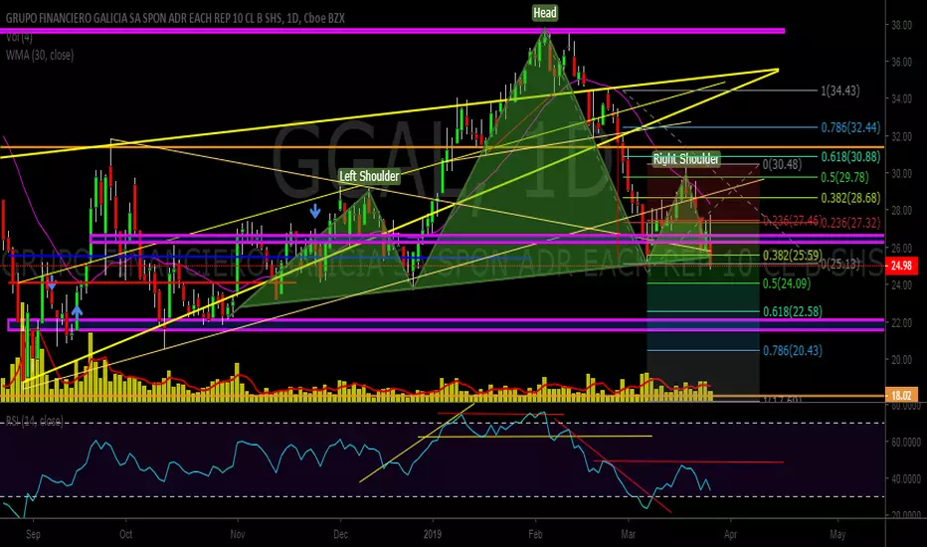This screenshot has height=547, width=927.
Task: Click Mar on the time axis
Action: [x=629, y=535]
